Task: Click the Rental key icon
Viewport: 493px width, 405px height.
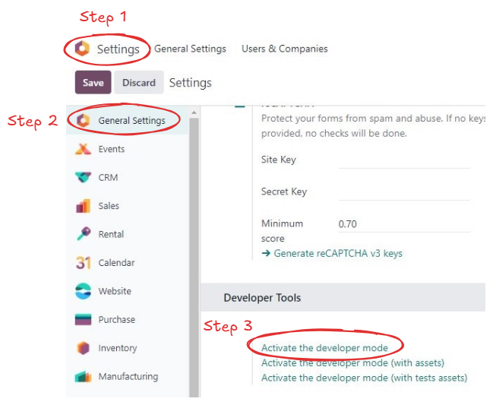Action: (84, 234)
